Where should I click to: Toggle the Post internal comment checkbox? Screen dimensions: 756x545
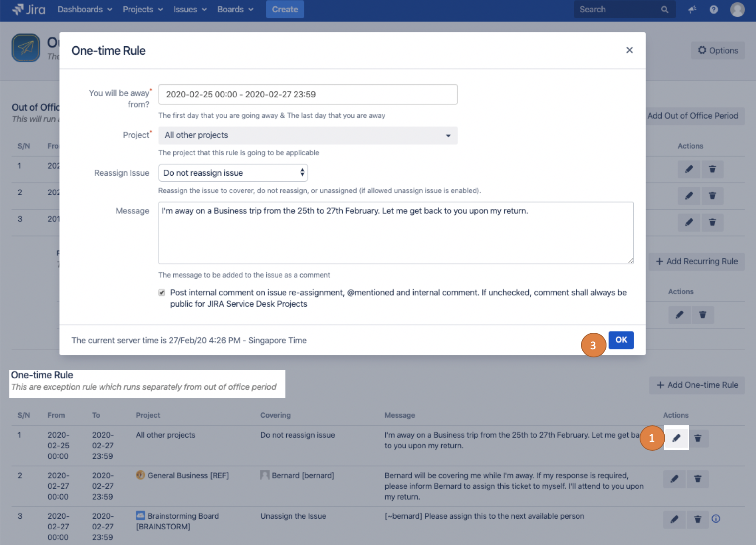coord(162,292)
